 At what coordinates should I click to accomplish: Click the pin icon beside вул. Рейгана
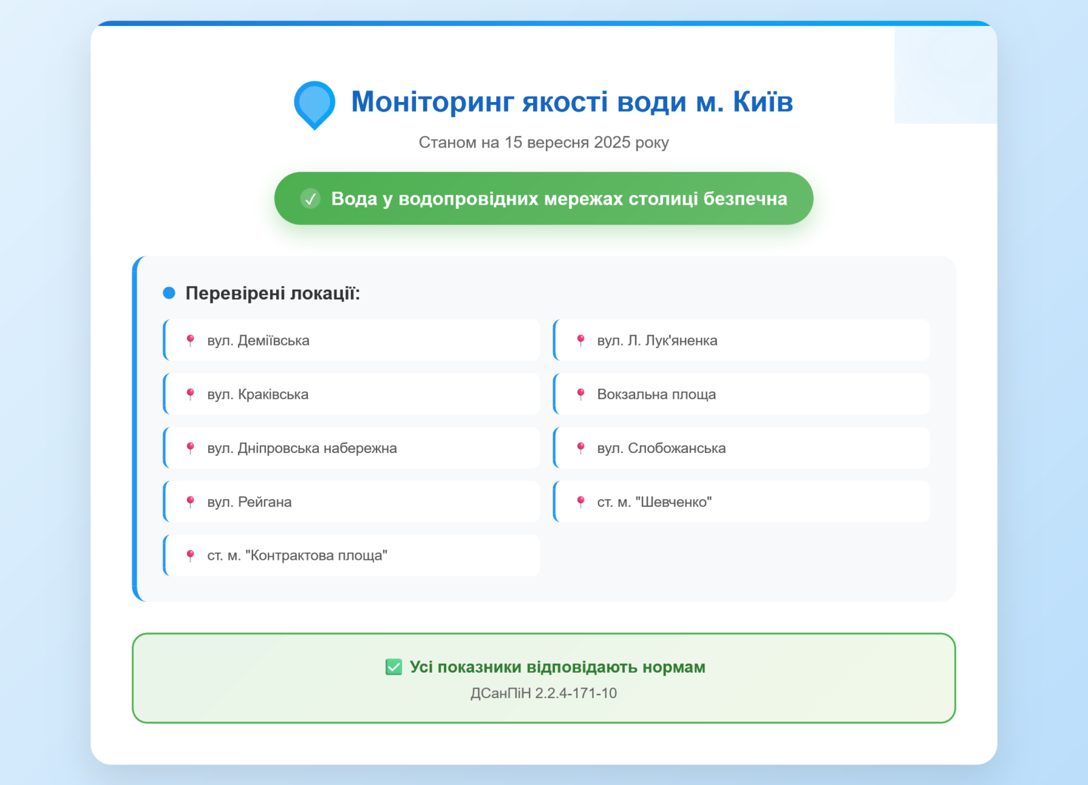click(190, 502)
